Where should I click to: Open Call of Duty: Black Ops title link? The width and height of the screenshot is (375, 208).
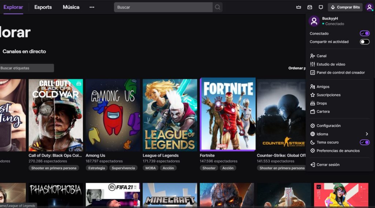tap(55, 155)
